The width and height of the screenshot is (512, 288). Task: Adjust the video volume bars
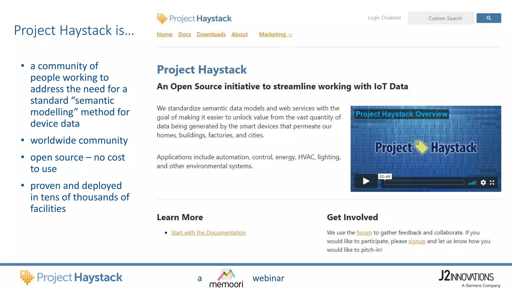point(472,183)
